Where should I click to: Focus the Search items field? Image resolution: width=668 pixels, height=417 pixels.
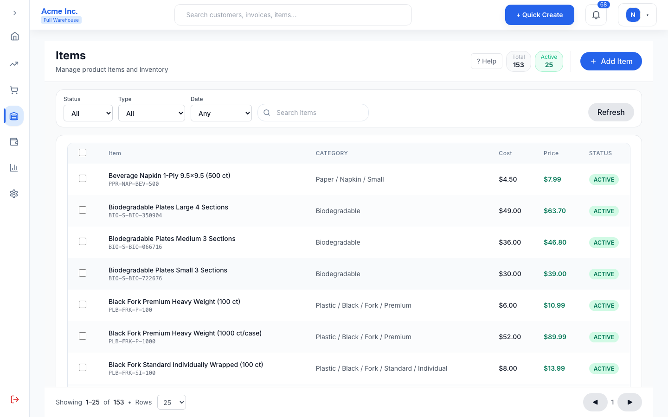(x=313, y=113)
